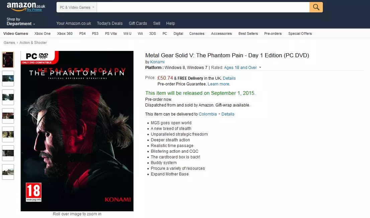Click the Learn more price guarantee link
Screen dimensions: 370x218
click(x=218, y=84)
